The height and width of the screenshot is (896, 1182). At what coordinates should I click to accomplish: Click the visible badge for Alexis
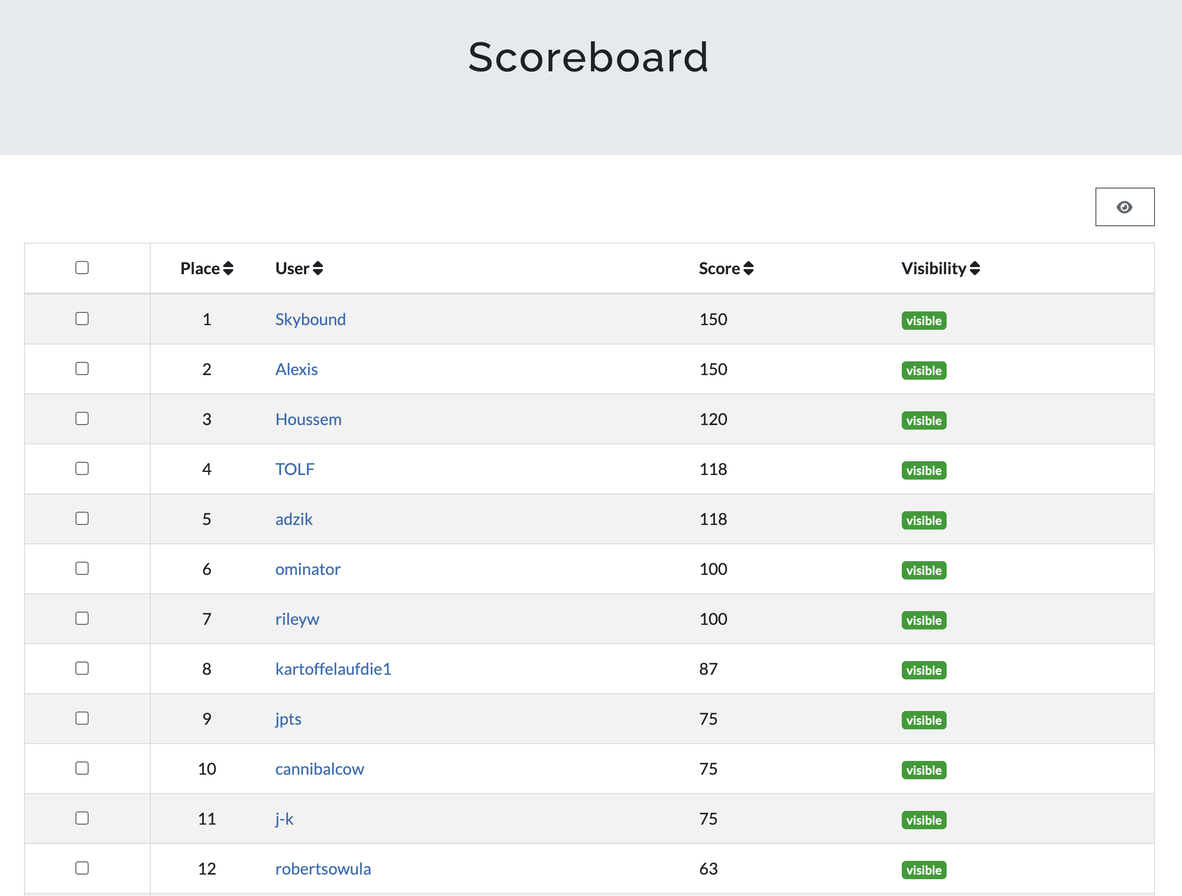[923, 371]
